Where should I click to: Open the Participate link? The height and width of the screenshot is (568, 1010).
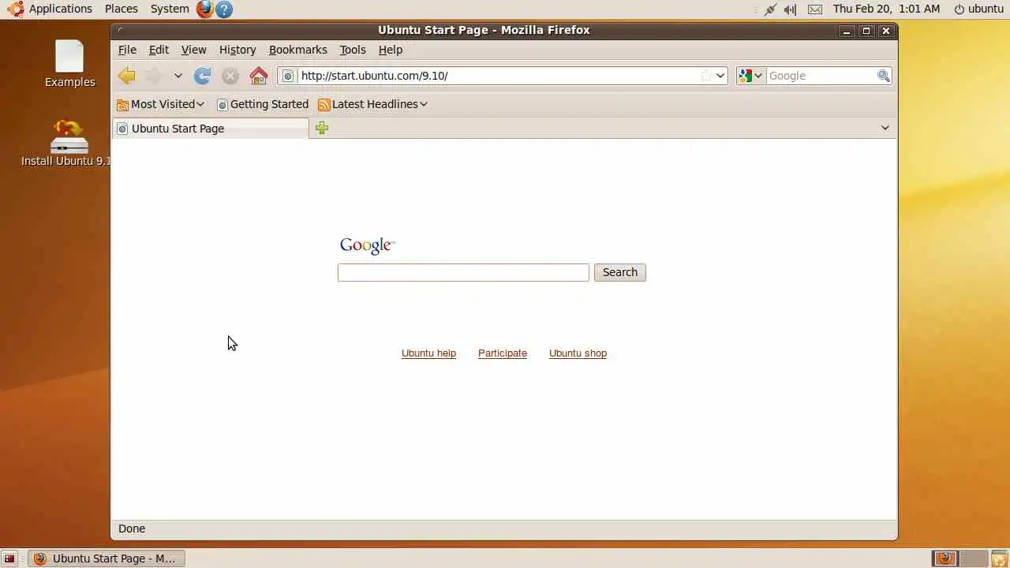coord(503,353)
